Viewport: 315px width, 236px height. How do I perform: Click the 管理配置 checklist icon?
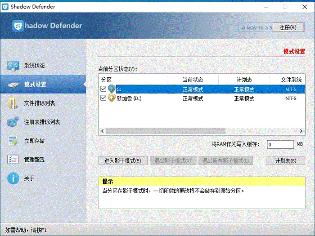click(13, 160)
